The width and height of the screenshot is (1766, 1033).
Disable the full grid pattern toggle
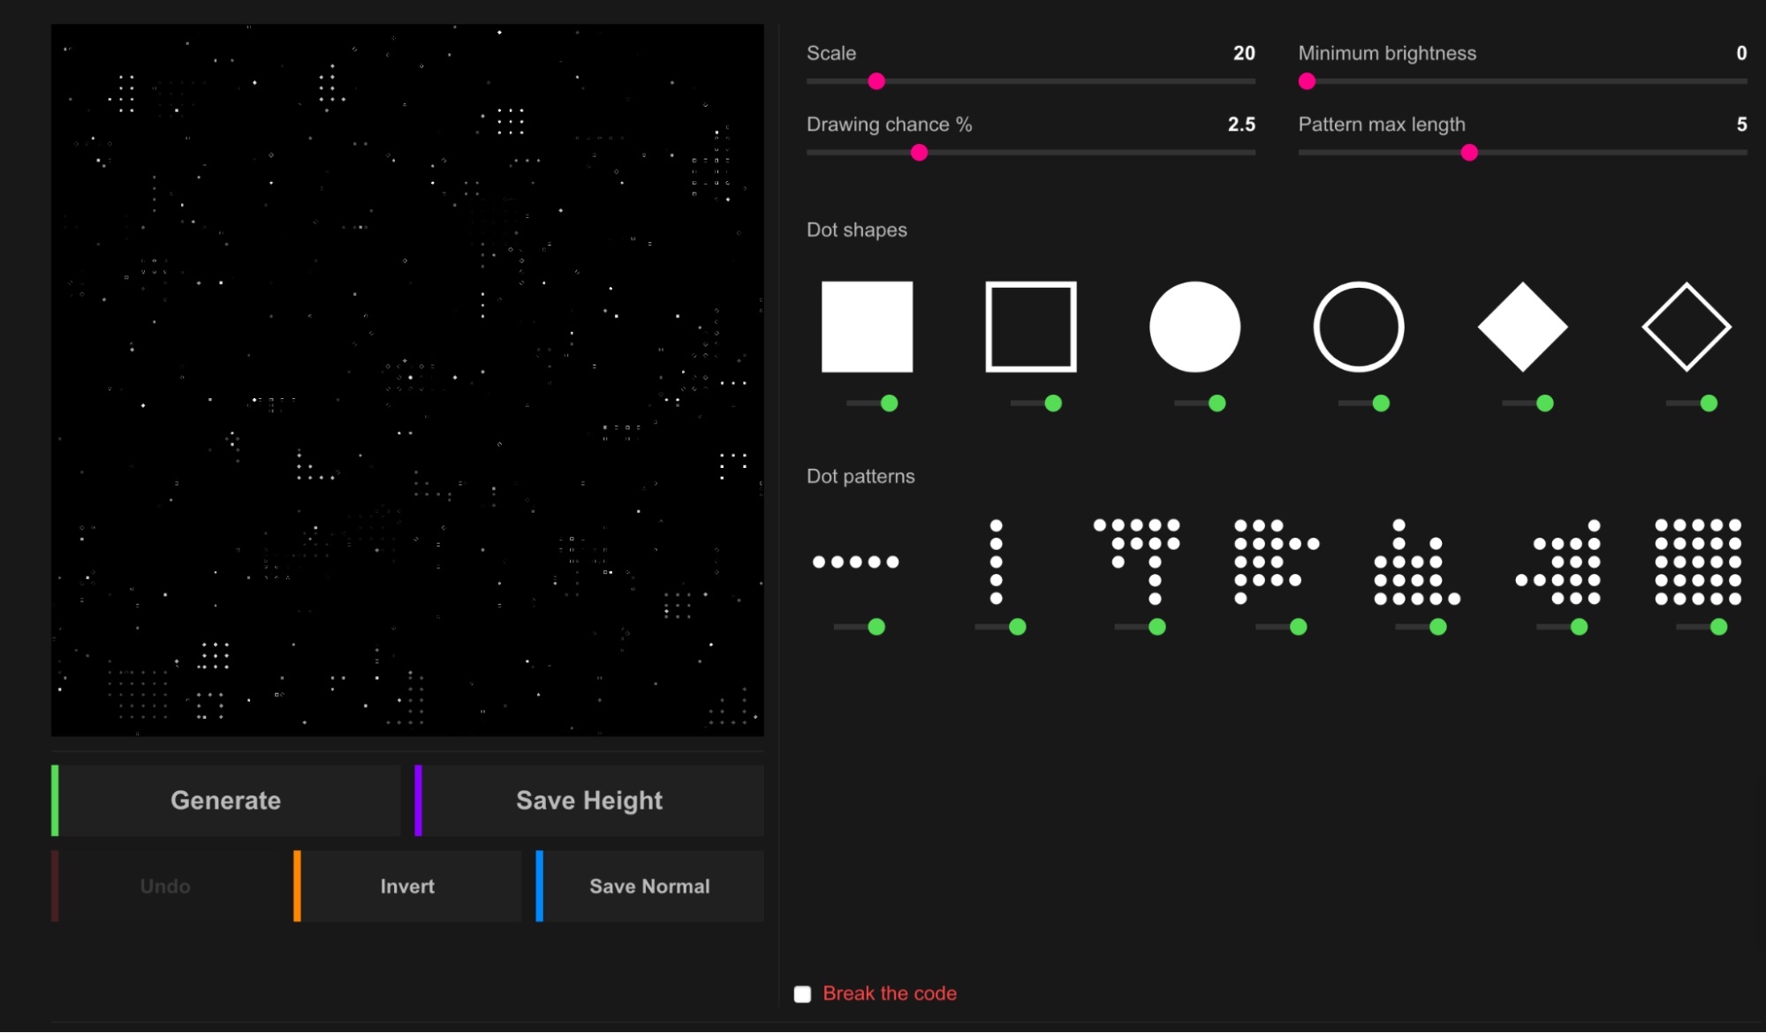coord(1704,627)
